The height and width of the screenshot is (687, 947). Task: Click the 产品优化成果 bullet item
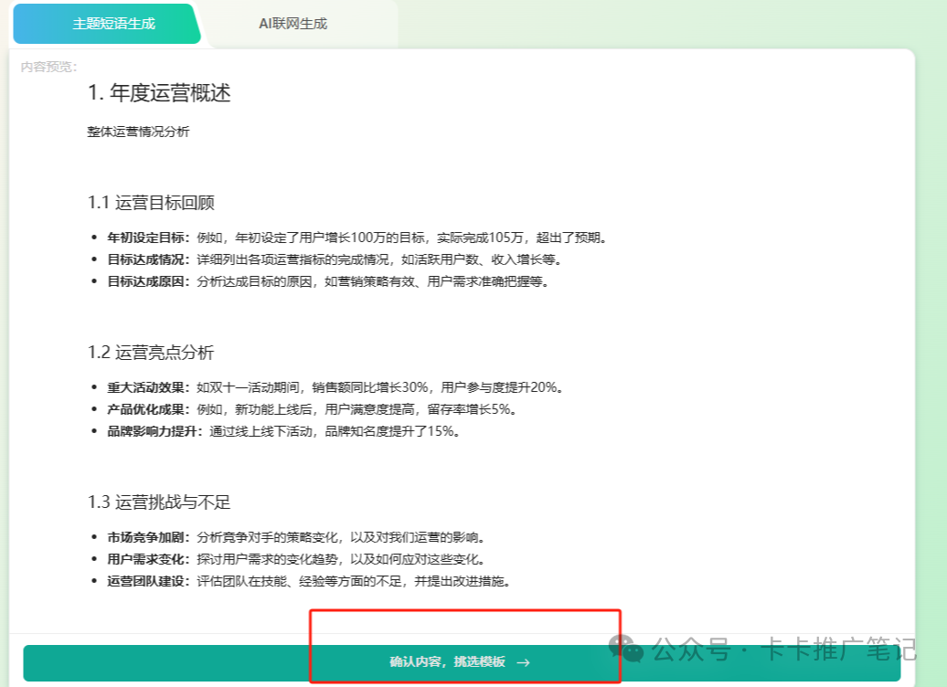coord(309,409)
